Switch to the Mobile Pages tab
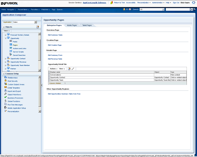This screenshot has height=157, width=197. [x=72, y=25]
